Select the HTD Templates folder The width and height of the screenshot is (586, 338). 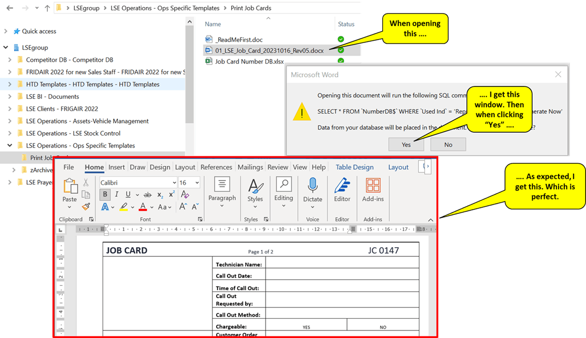pos(92,84)
